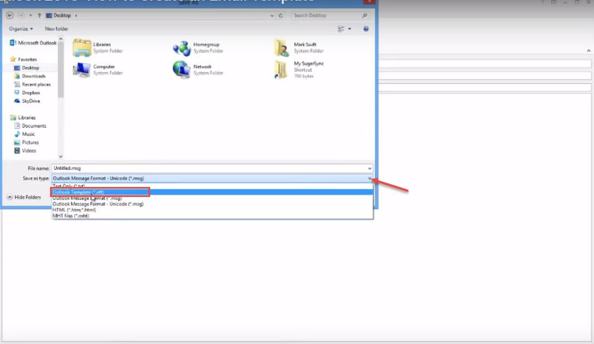Change view using the view options icon
Viewport: 594px width, 344px height.
(x=341, y=29)
